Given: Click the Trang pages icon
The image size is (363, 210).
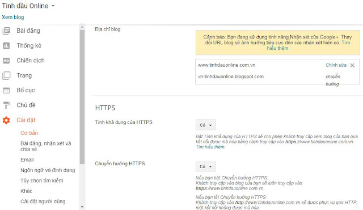Looking at the screenshot, I should coord(6,75).
